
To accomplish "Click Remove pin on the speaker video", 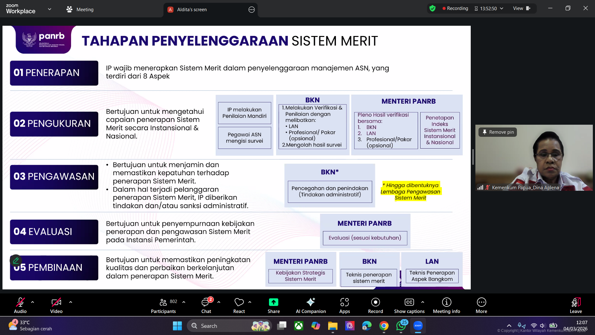I will [497, 132].
